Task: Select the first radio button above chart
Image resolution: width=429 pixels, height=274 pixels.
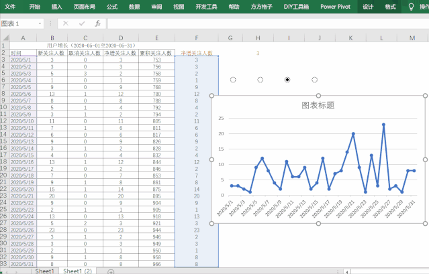Action: [233, 80]
